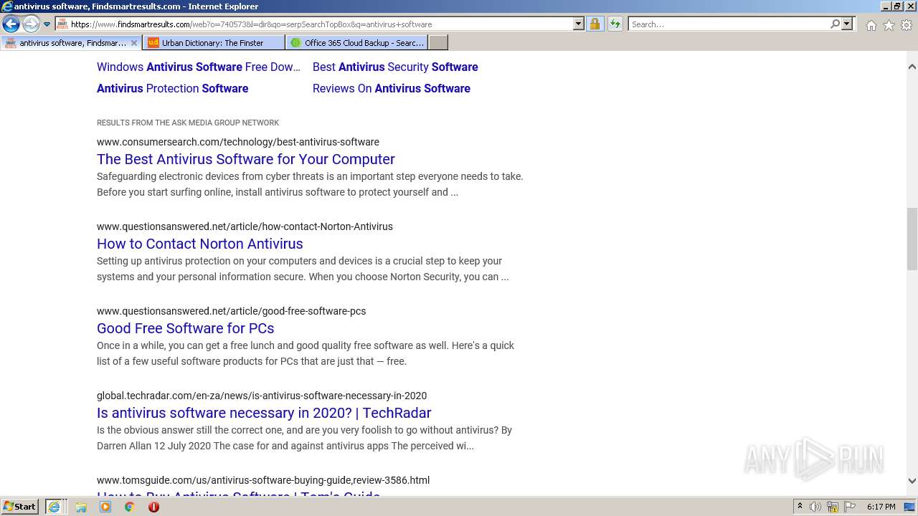Click the red stop-sign taskbar icon
Screen dimensions: 918x516
coord(153,507)
